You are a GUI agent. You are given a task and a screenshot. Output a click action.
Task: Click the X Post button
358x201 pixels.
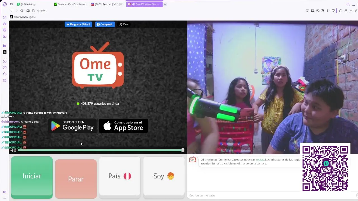(x=124, y=24)
